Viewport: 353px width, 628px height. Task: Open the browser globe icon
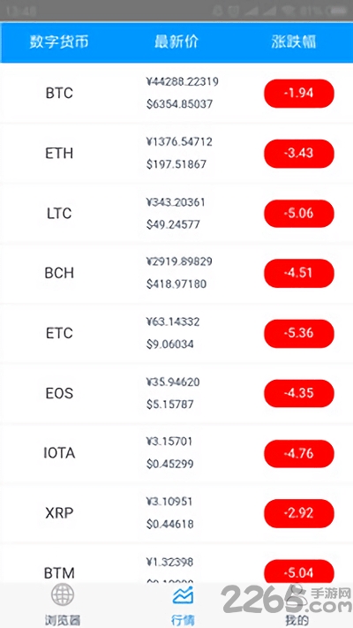click(x=63, y=594)
